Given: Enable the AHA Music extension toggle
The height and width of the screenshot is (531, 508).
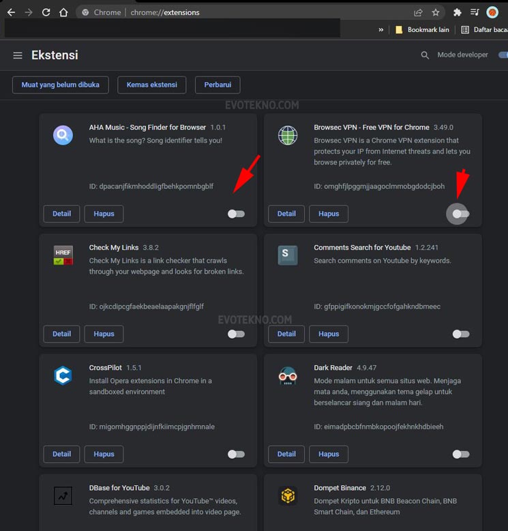Looking at the screenshot, I should click(236, 214).
